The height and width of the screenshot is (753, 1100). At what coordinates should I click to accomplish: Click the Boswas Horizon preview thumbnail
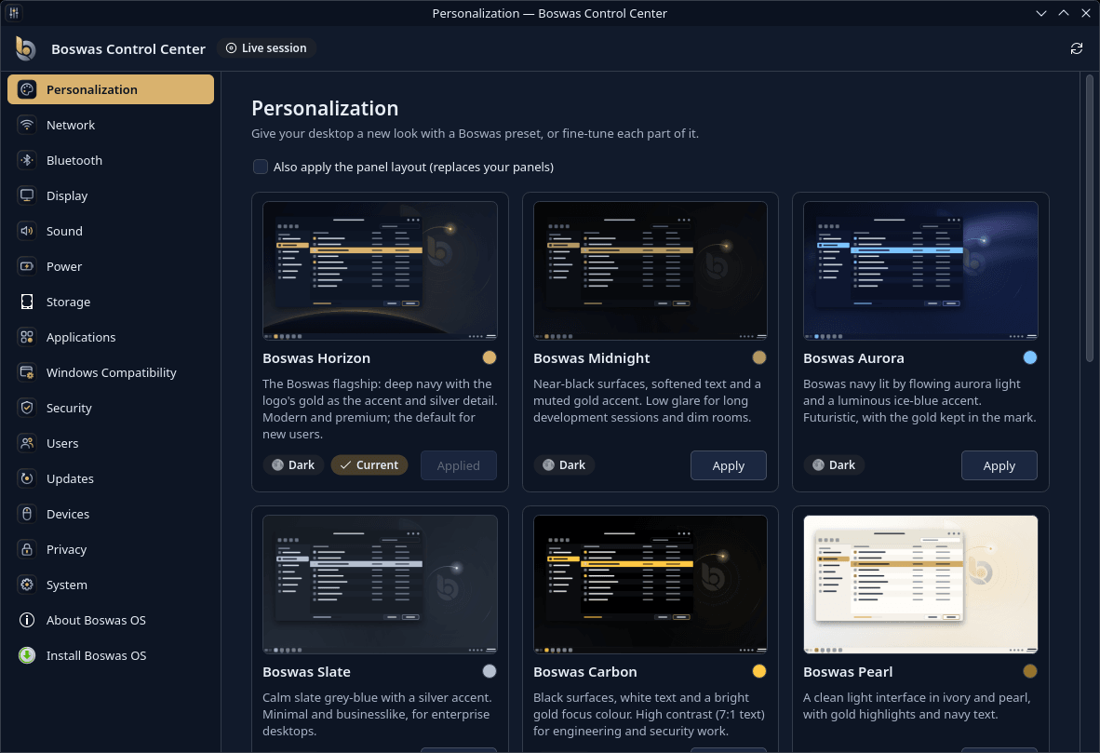[x=380, y=270]
